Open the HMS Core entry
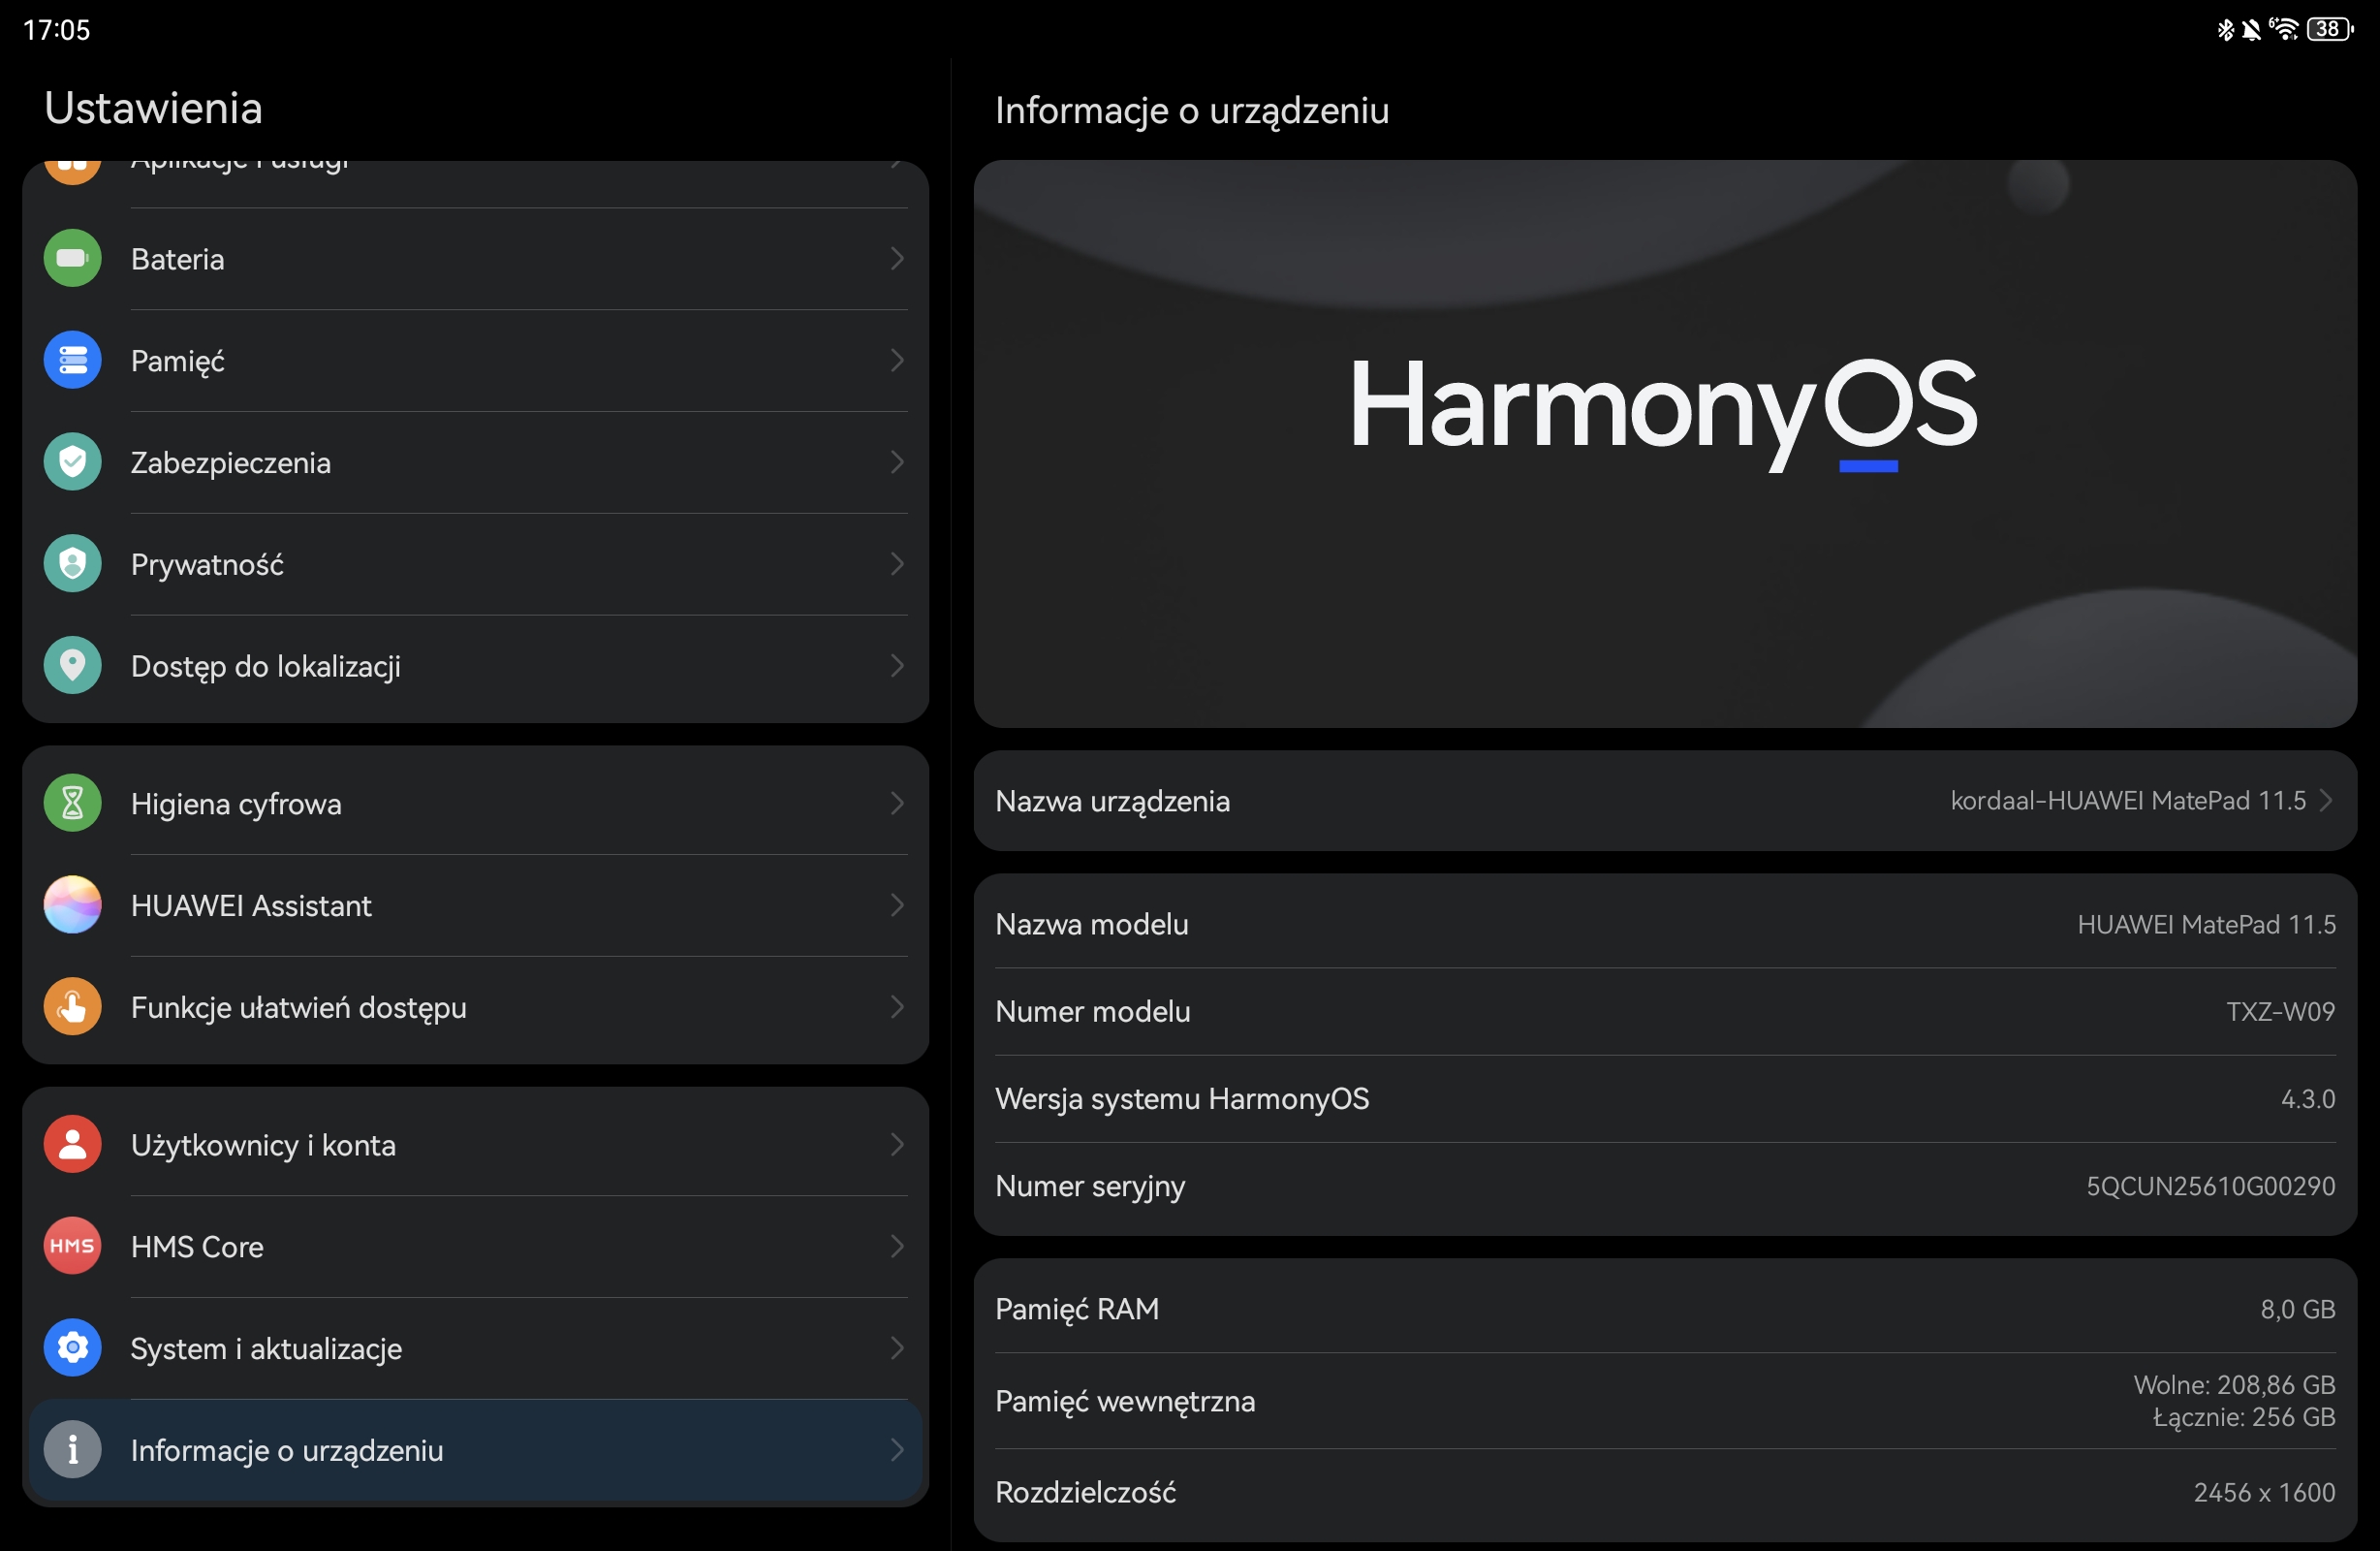This screenshot has width=2380, height=1551. coord(475,1247)
